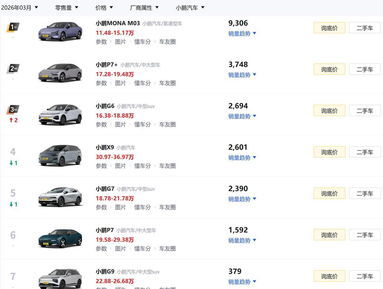
Task: Open 参数 for the 小鹏X9
Action: tap(101, 165)
